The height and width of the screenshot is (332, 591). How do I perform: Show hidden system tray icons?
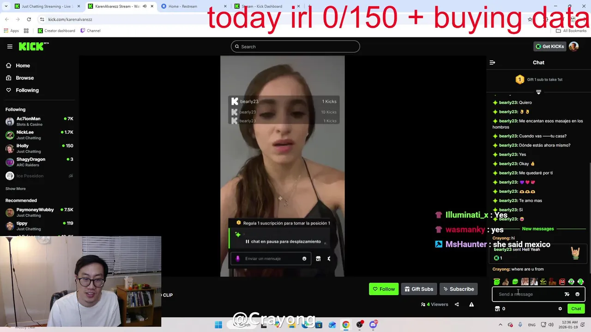click(500, 325)
